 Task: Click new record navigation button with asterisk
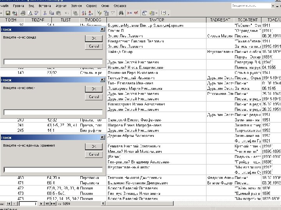(53, 203)
